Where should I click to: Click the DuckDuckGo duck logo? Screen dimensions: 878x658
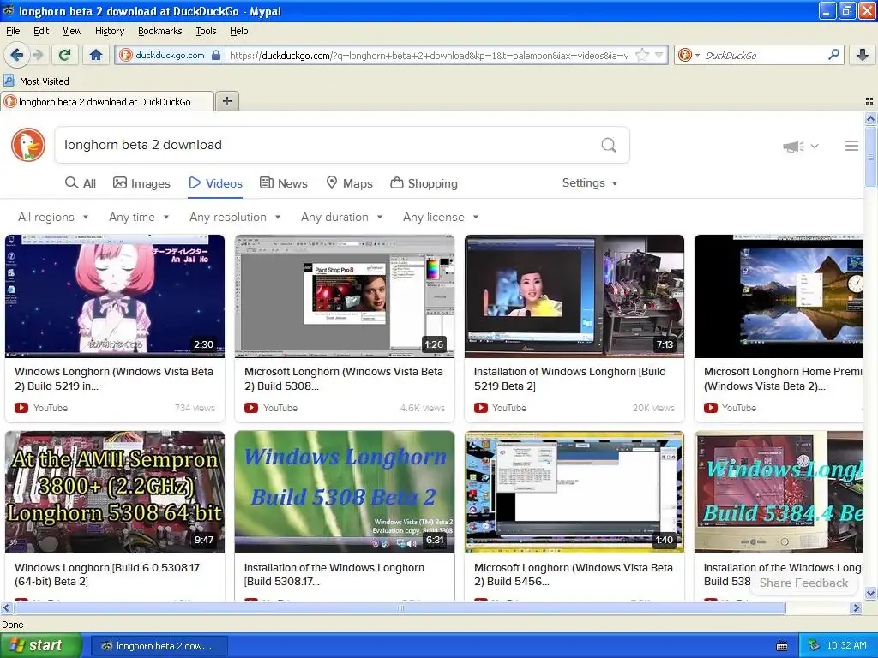click(28, 145)
